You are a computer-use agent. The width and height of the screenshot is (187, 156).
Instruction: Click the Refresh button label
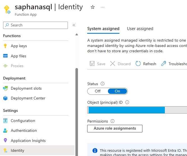pyautogui.click(x=149, y=64)
